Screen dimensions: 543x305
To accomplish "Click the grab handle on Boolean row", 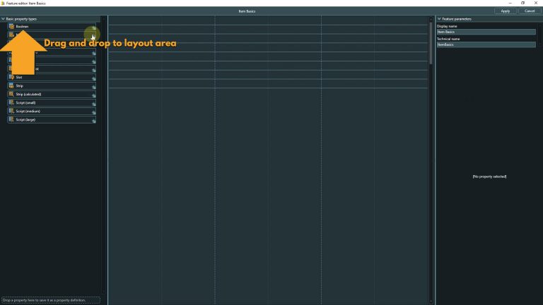I will (x=93, y=28).
